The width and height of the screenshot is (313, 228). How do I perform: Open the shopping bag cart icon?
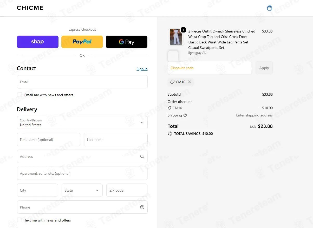pyautogui.click(x=270, y=8)
